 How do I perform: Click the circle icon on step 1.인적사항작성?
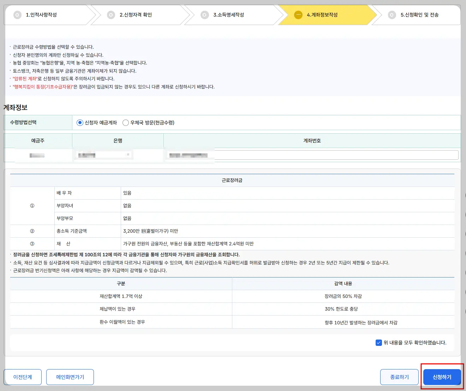(x=17, y=15)
